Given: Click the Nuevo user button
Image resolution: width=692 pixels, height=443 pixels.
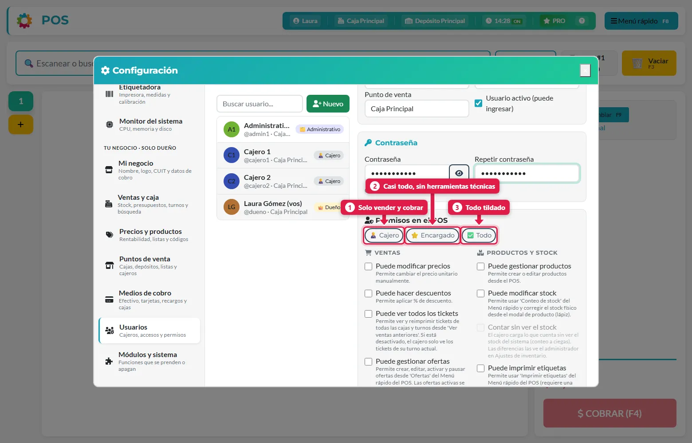Looking at the screenshot, I should coord(328,104).
